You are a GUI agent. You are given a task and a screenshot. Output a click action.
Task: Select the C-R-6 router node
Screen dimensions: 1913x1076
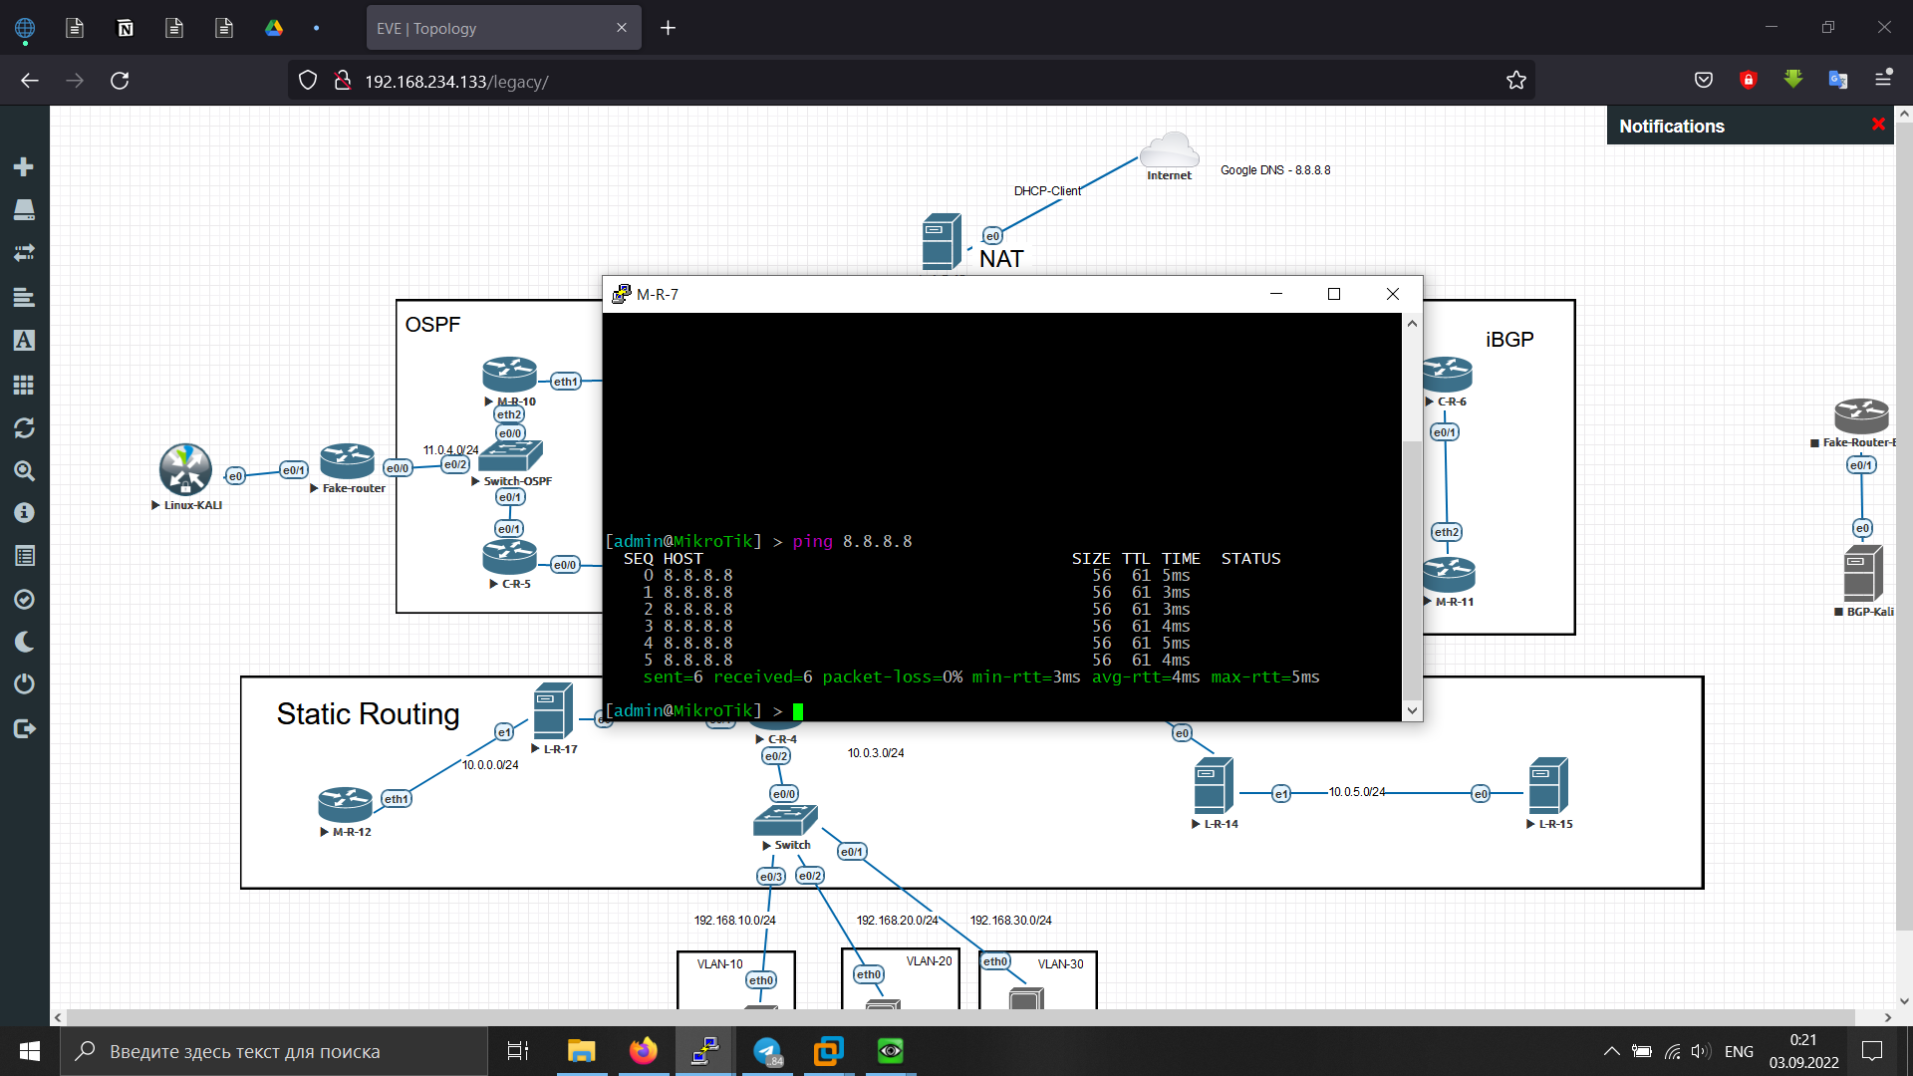click(x=1448, y=375)
